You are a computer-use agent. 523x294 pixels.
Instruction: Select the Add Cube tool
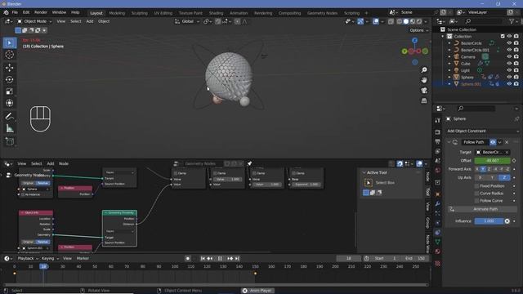pos(9,141)
